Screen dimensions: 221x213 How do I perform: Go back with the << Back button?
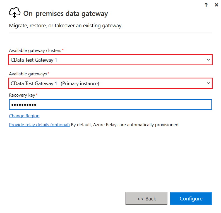pos(146,198)
